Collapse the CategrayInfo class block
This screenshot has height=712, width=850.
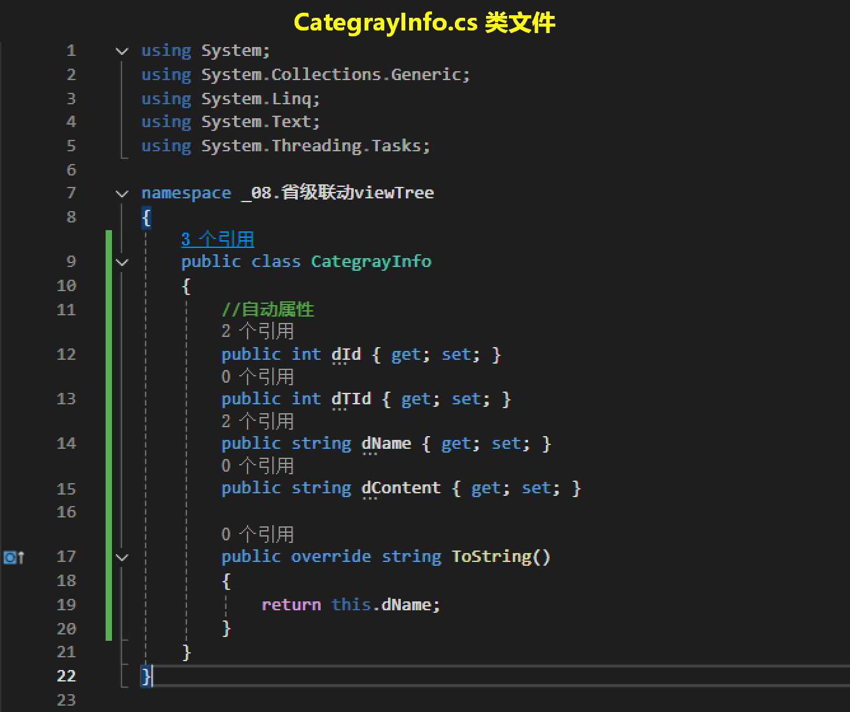pos(122,262)
